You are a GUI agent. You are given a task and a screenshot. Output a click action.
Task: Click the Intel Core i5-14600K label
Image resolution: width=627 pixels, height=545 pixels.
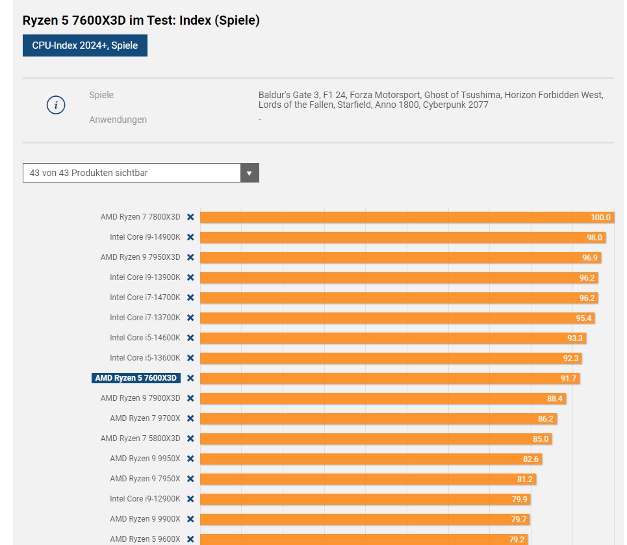[x=145, y=338]
